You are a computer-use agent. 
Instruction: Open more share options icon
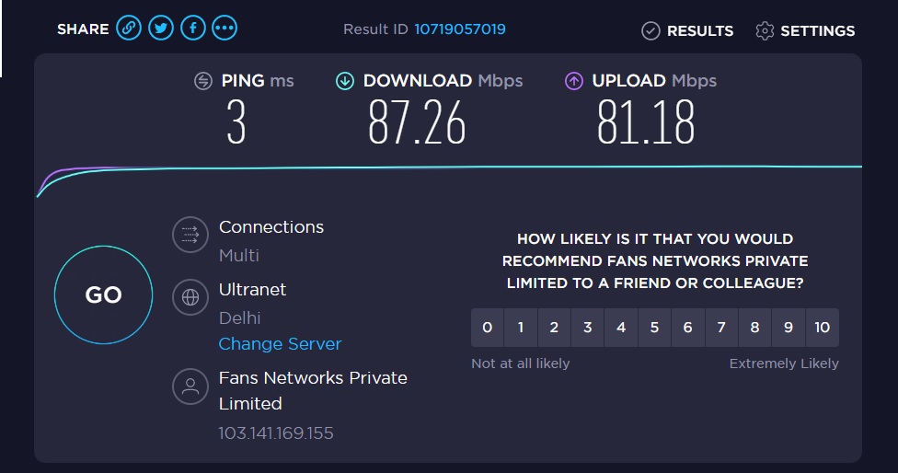[x=224, y=29]
